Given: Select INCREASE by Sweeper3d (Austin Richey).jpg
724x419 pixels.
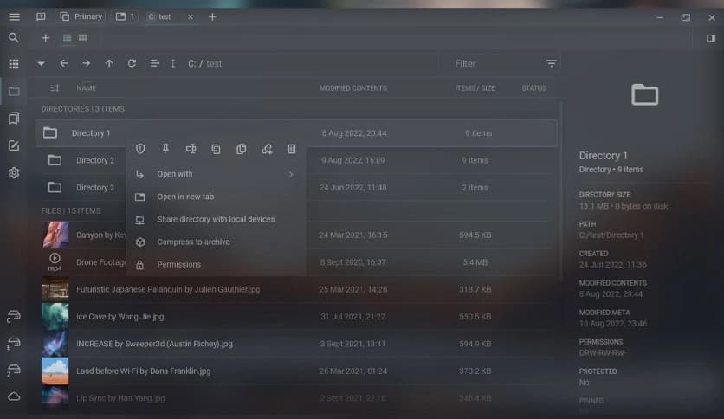Looking at the screenshot, I should 154,345.
